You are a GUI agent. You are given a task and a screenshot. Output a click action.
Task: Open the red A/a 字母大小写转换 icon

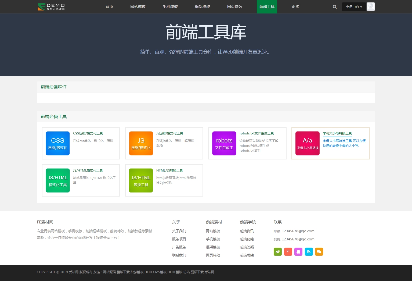click(x=308, y=143)
